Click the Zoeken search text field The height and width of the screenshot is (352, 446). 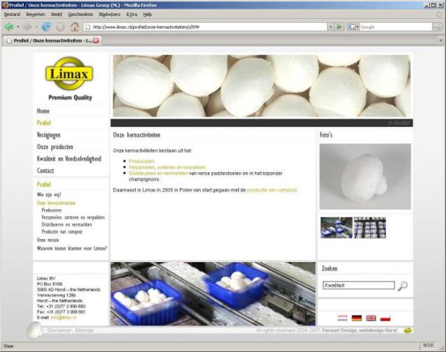359,286
